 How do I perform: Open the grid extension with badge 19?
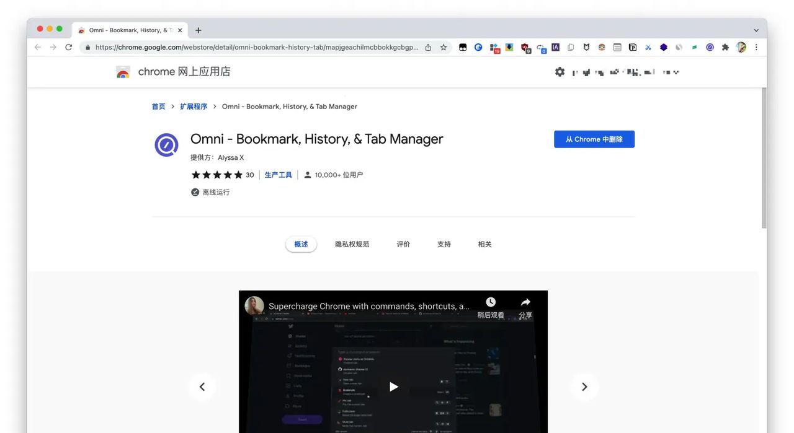click(x=494, y=48)
